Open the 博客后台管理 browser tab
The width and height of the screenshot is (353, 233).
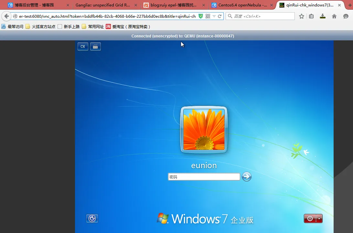(38, 5)
